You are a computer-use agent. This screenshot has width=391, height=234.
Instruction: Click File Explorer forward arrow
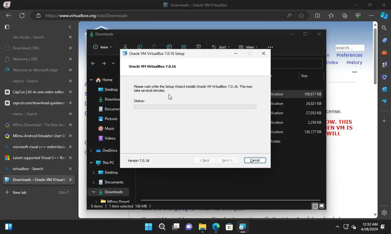(104, 63)
